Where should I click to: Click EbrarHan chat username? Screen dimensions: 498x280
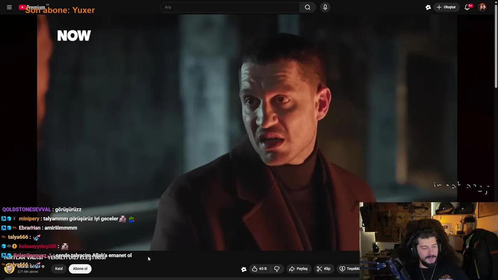click(x=30, y=228)
